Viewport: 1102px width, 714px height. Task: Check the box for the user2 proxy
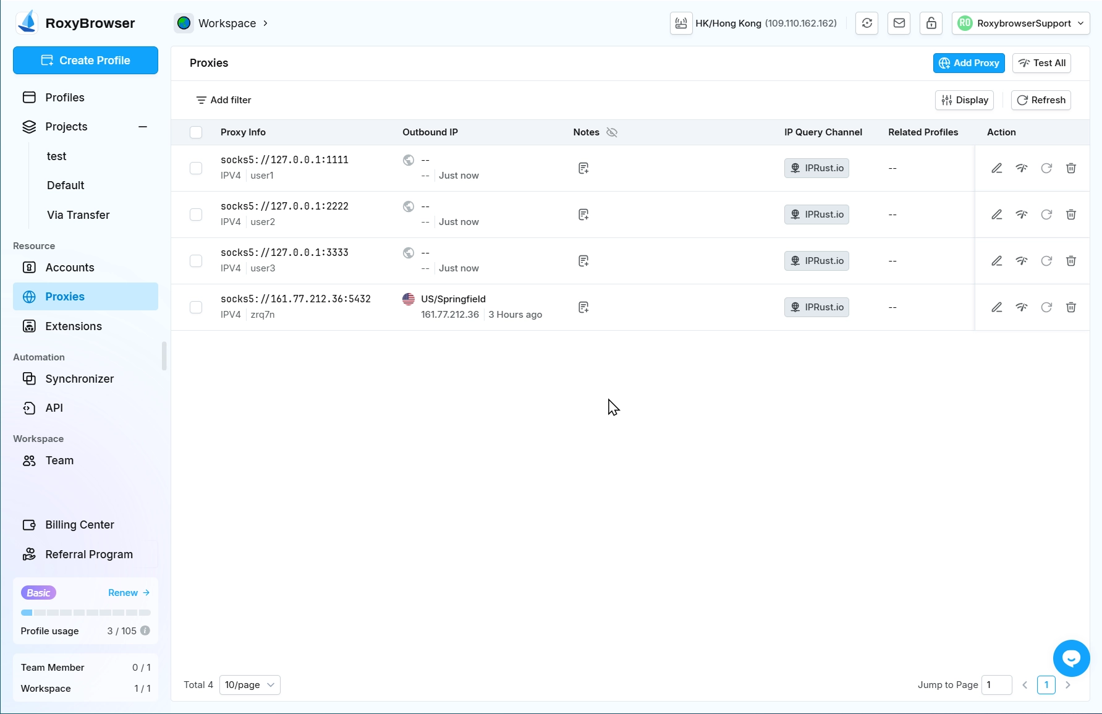(196, 215)
